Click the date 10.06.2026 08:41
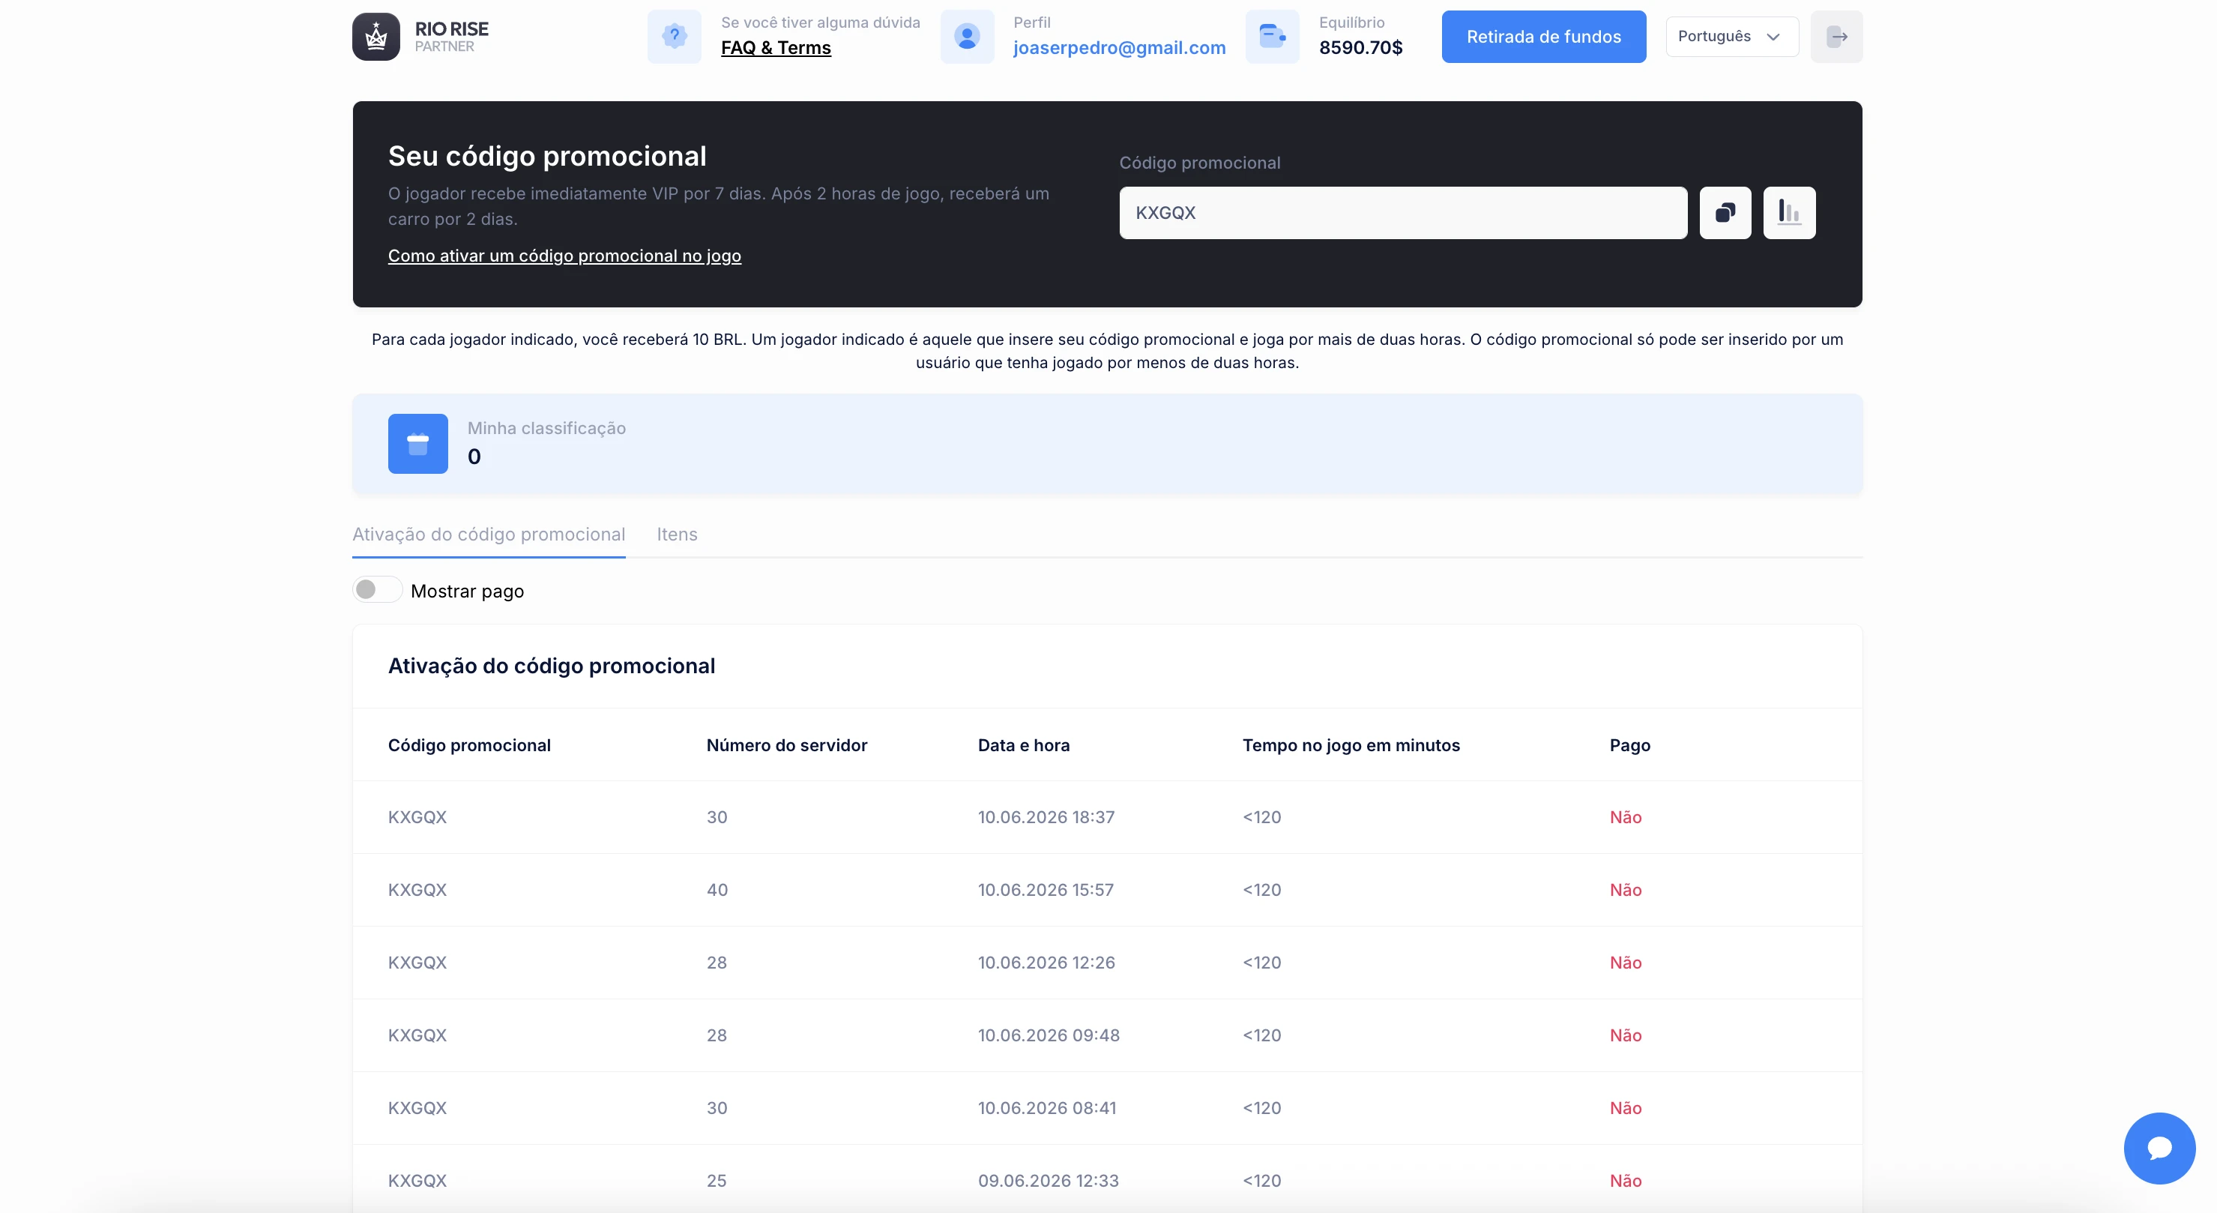Screen dimensions: 2217x1213 coord(1047,1108)
